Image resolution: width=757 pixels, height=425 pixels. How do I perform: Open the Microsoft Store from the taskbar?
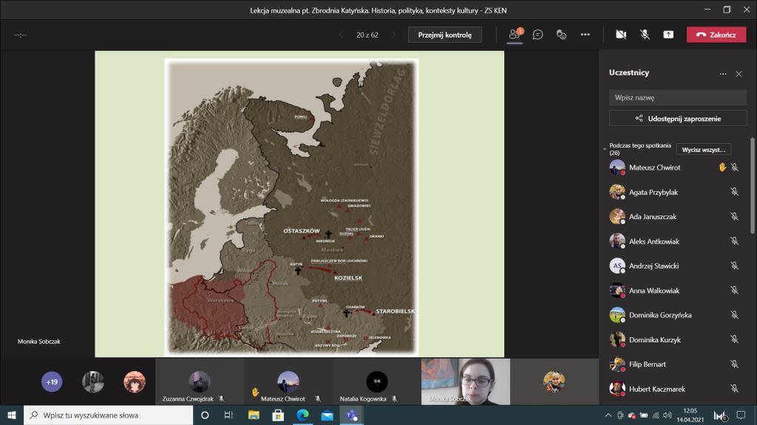[278, 415]
